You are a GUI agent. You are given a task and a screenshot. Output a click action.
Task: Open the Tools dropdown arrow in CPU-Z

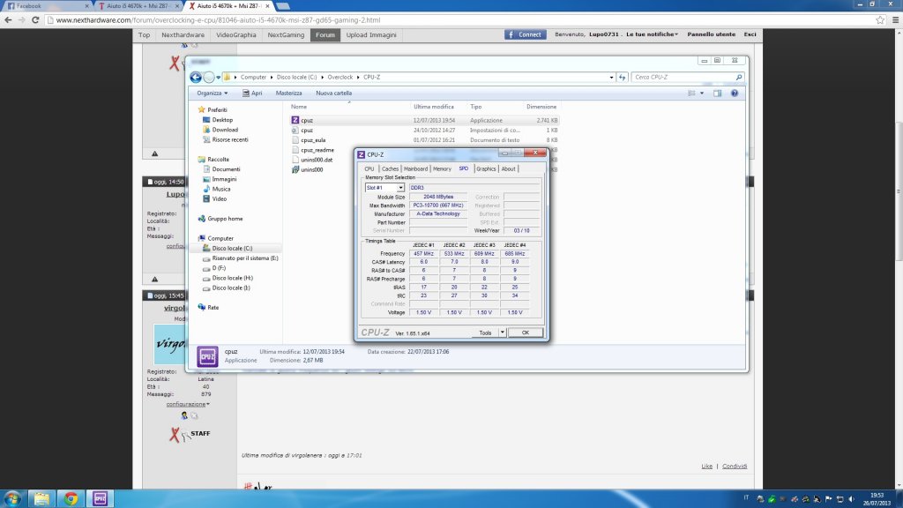[x=502, y=332]
